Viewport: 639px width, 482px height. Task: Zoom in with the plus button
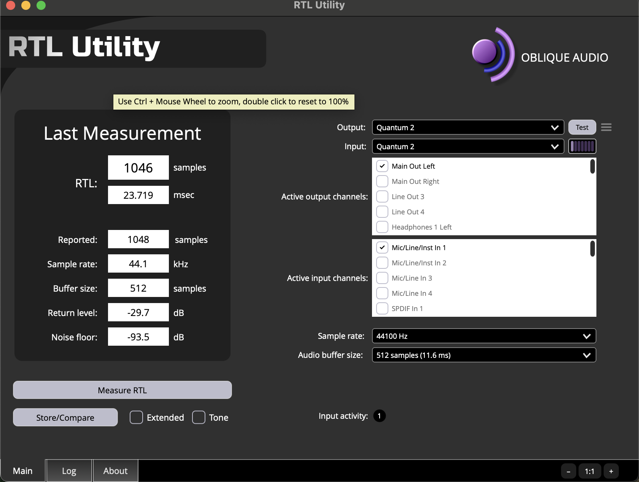coord(611,471)
